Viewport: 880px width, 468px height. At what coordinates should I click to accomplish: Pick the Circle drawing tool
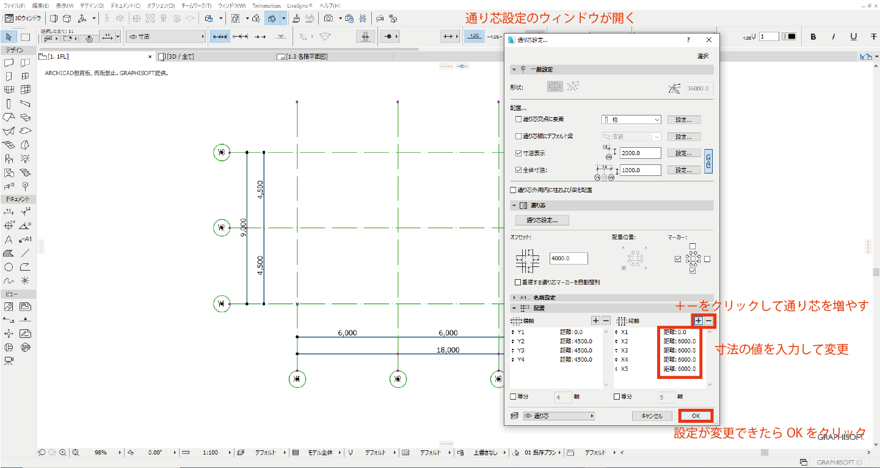pyautogui.click(x=9, y=267)
